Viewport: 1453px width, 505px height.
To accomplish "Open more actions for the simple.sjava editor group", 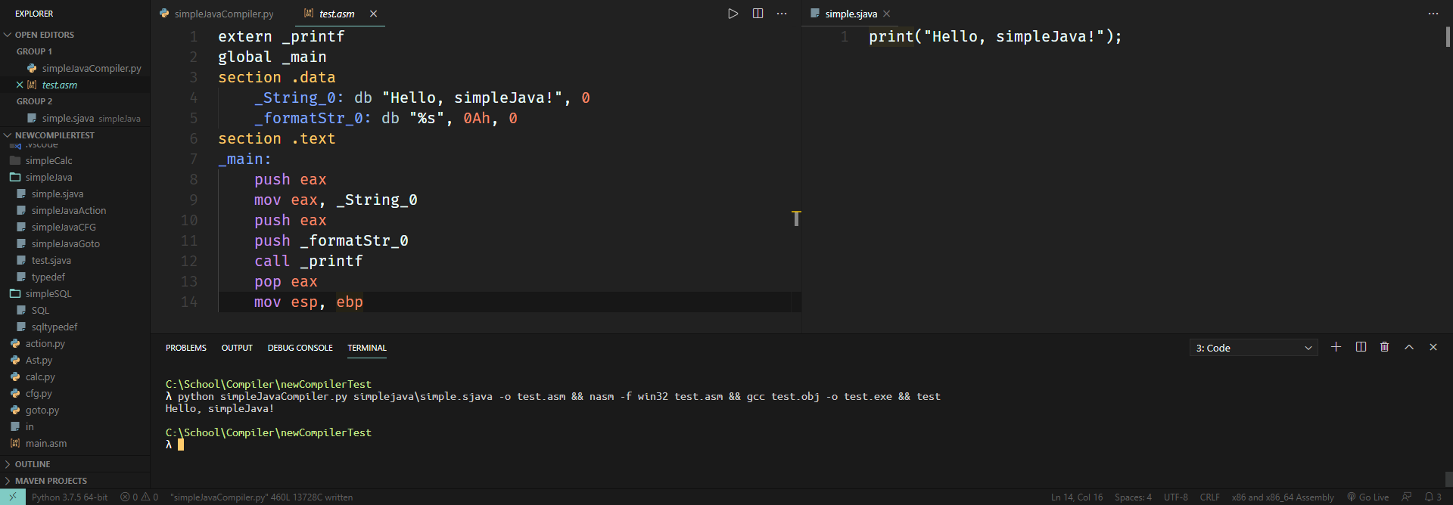I will click(x=1433, y=14).
